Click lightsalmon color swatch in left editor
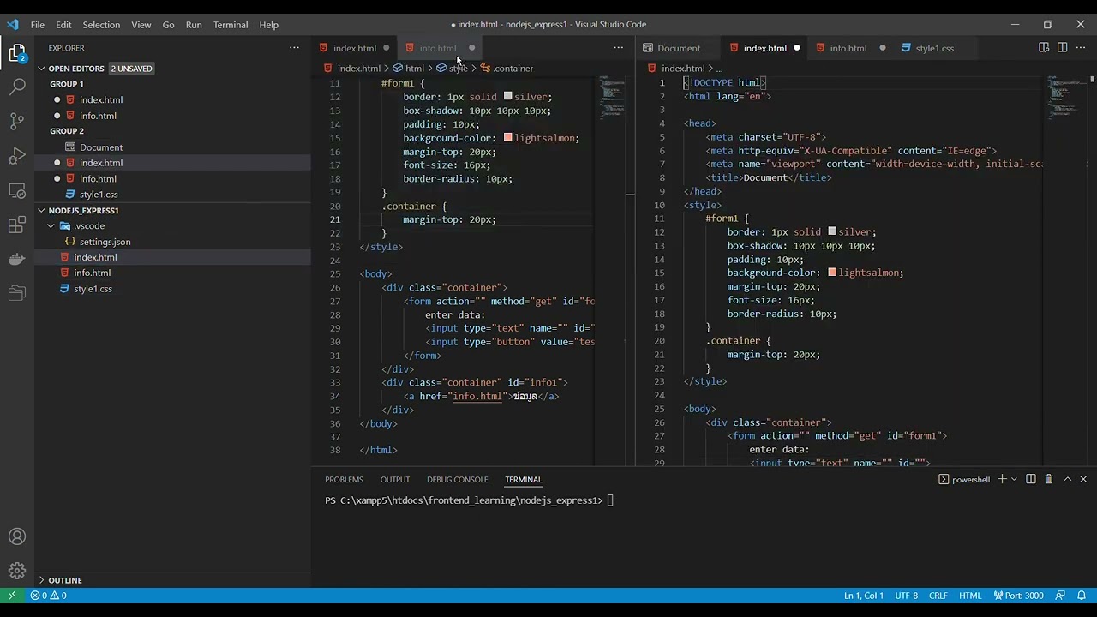The height and width of the screenshot is (617, 1097). pyautogui.click(x=507, y=137)
